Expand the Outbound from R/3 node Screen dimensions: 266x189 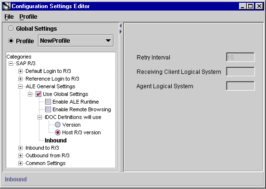(x=20, y=156)
